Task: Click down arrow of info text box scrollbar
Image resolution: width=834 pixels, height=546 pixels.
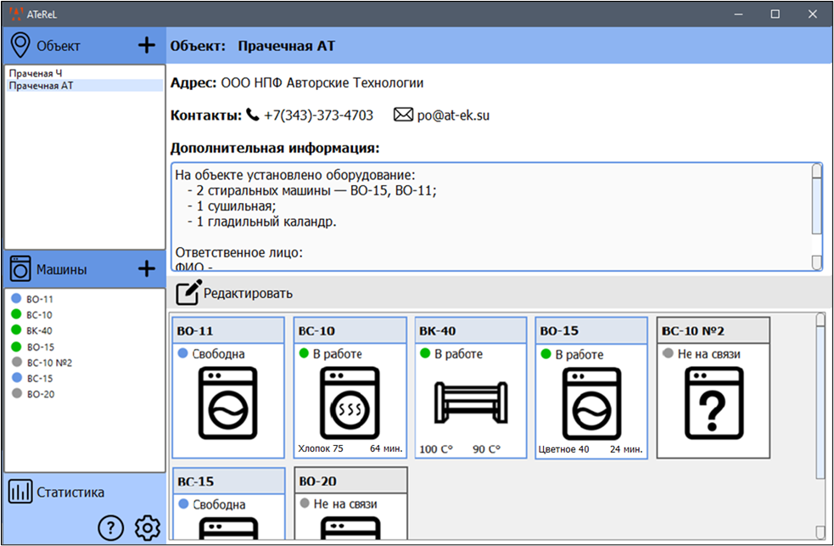Action: (817, 262)
